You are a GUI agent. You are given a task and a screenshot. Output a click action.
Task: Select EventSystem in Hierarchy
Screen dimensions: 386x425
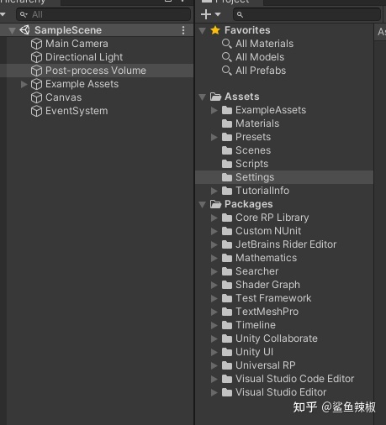pyautogui.click(x=77, y=111)
